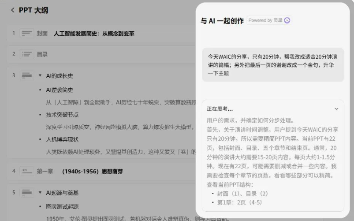Click the 正在思考... header label
The height and width of the screenshot is (221, 354).
pyautogui.click(x=220, y=109)
